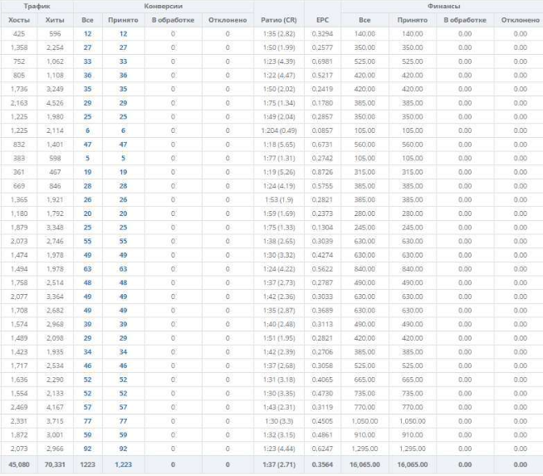
Task: Select total conversions Все cell 1223
Action: tap(88, 464)
